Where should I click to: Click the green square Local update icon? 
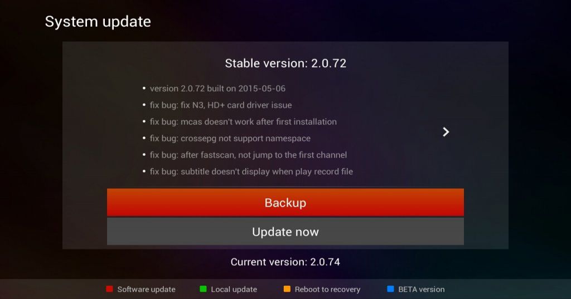(203, 289)
